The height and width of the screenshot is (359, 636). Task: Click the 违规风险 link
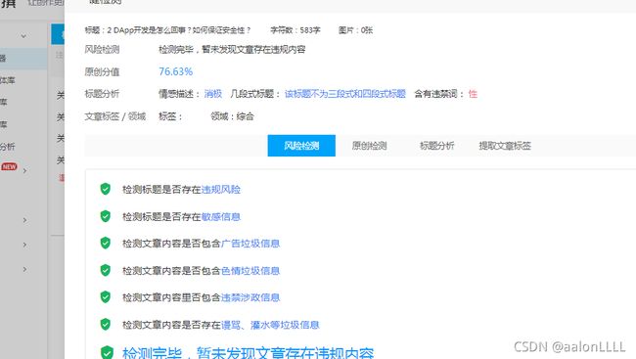(x=221, y=190)
